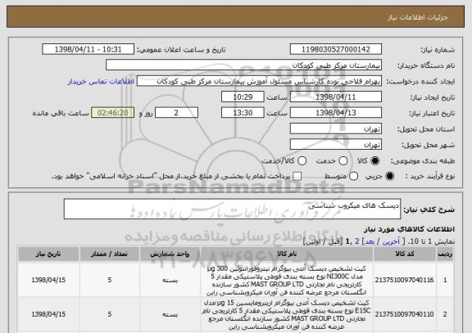Select the خدمت radio button

click(343, 161)
